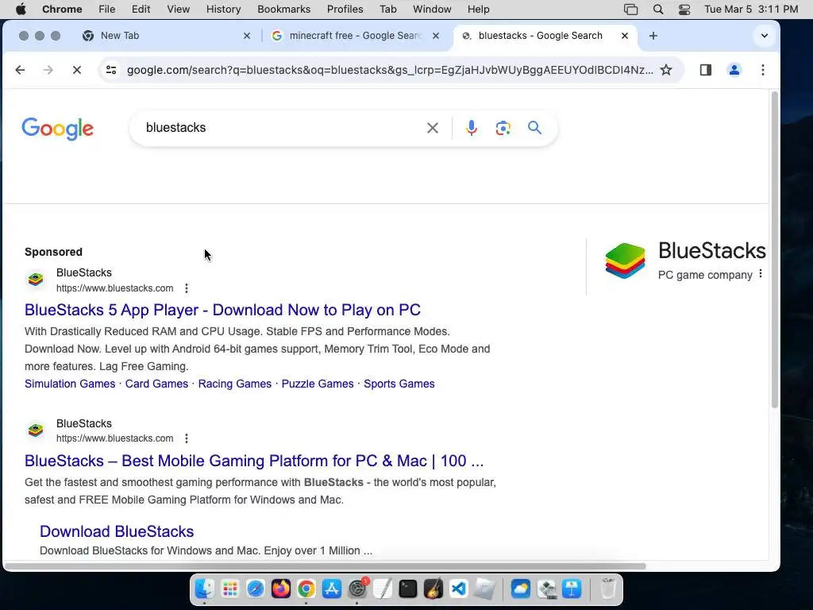Open Terminal from the dock

coord(408,589)
